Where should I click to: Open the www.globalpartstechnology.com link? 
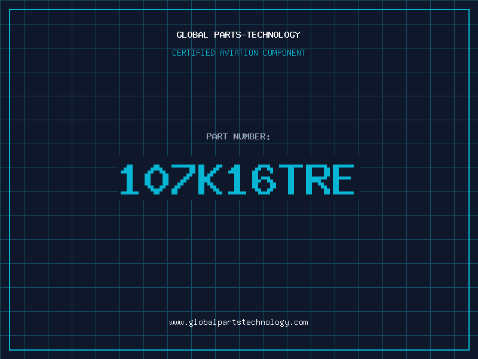coord(238,323)
